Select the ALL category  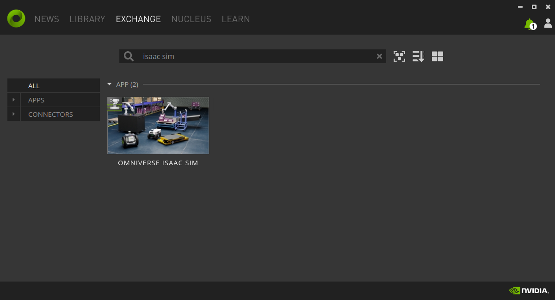click(x=54, y=85)
